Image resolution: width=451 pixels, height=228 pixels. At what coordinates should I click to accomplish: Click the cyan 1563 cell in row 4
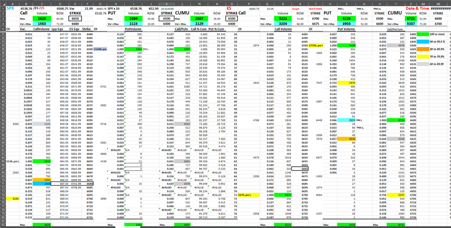pyautogui.click(x=42, y=23)
